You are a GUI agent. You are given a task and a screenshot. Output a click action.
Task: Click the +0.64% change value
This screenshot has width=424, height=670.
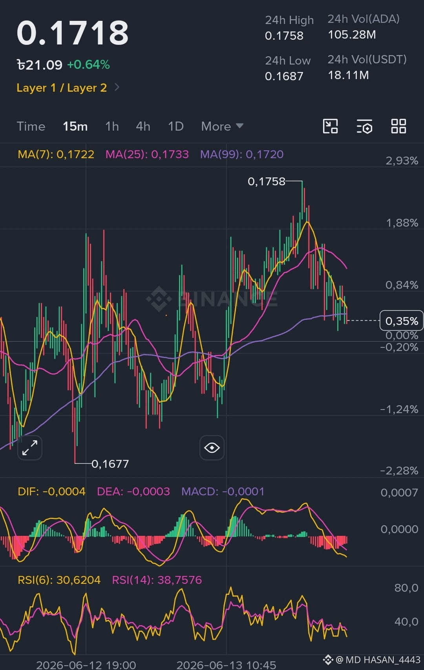pos(88,65)
